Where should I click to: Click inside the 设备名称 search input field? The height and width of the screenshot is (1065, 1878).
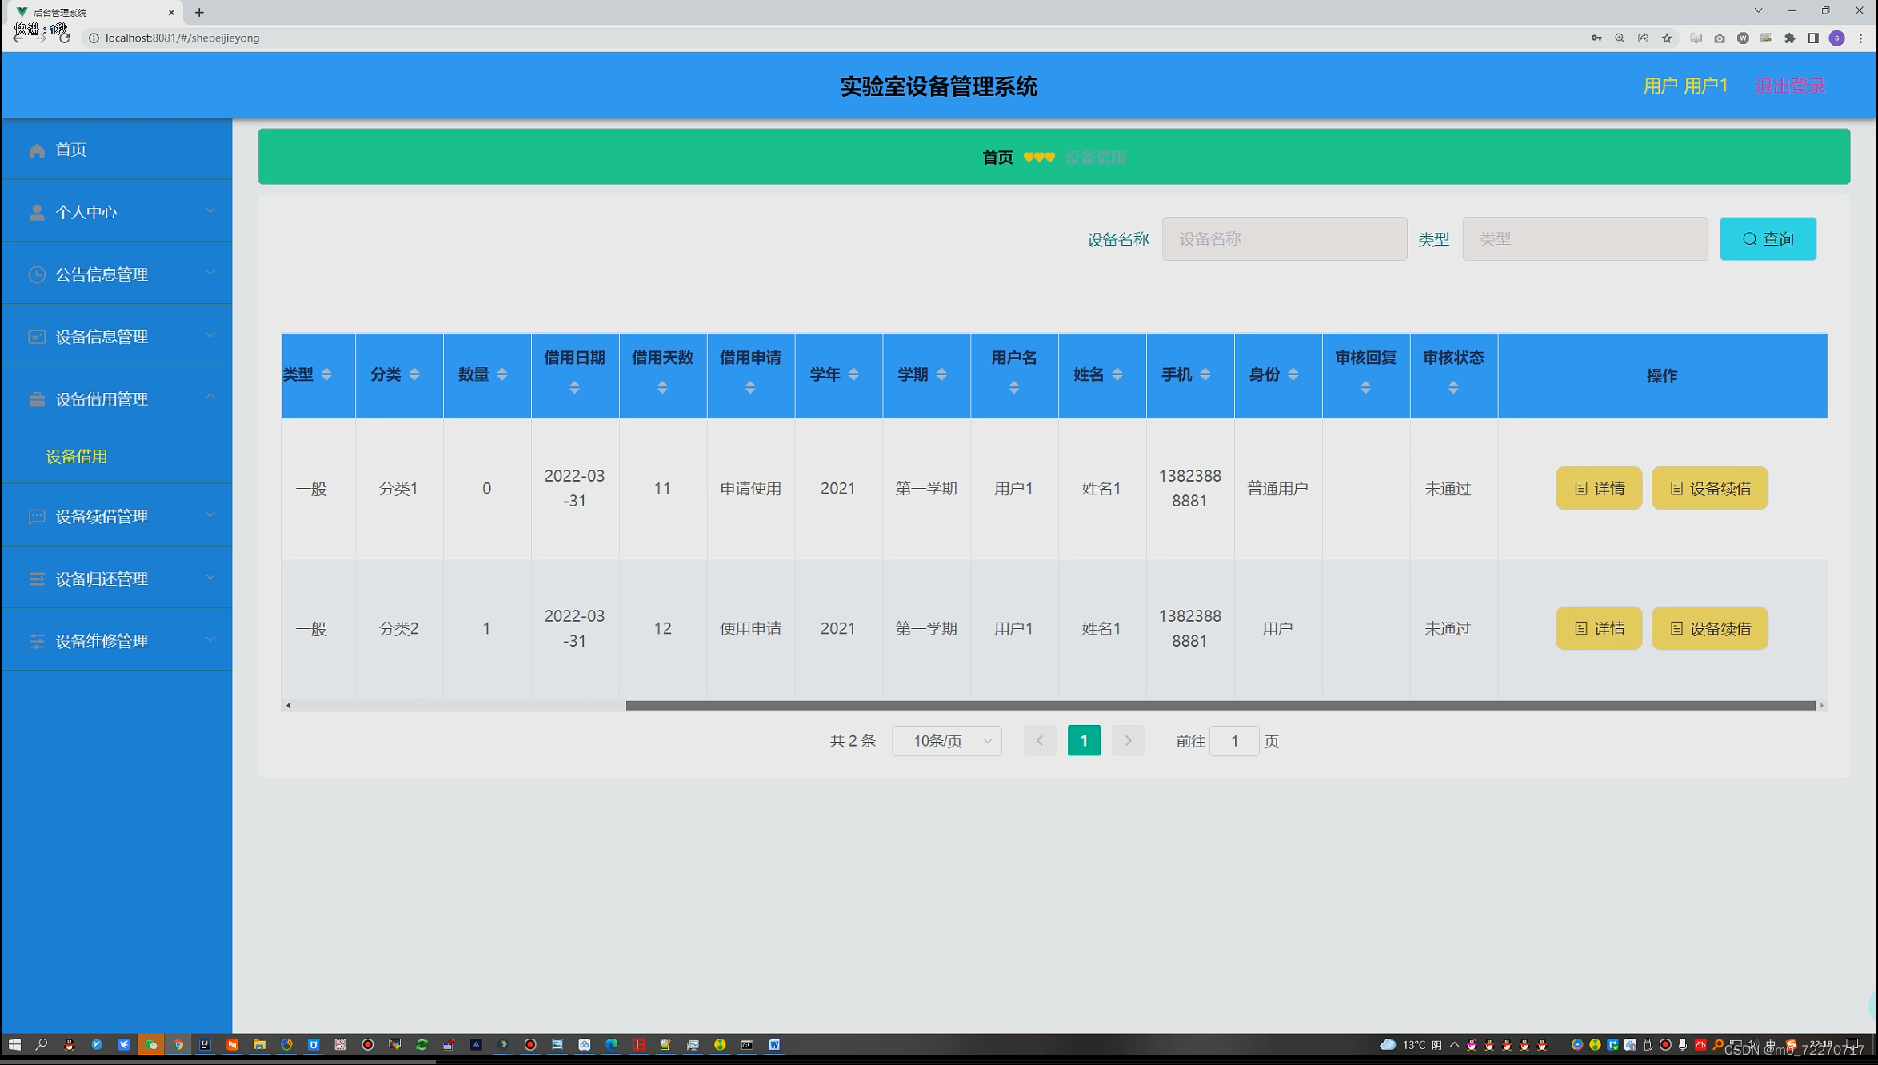[1284, 238]
